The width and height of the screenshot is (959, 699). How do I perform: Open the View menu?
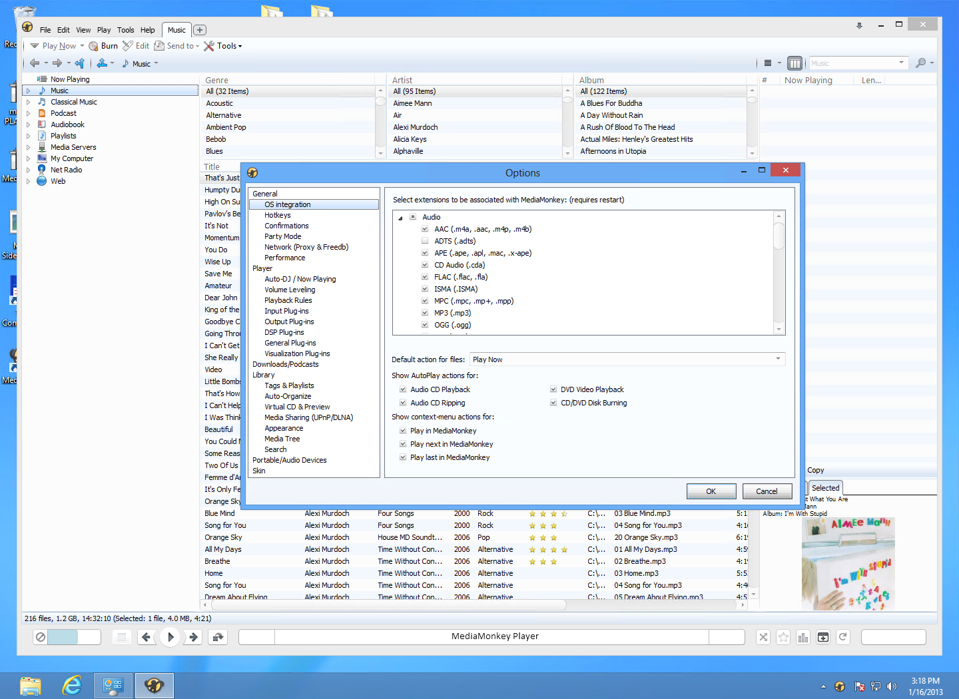[83, 30]
